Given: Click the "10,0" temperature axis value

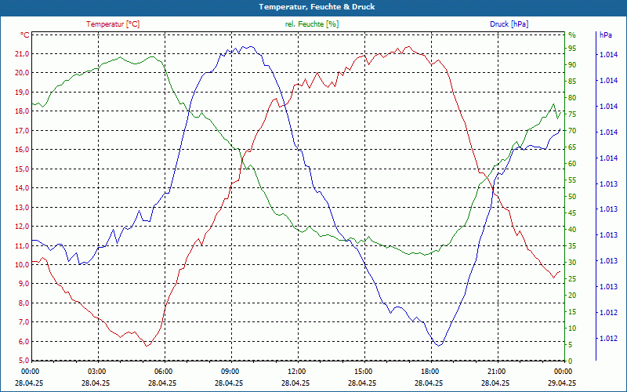Looking at the screenshot, I should 22,265.
